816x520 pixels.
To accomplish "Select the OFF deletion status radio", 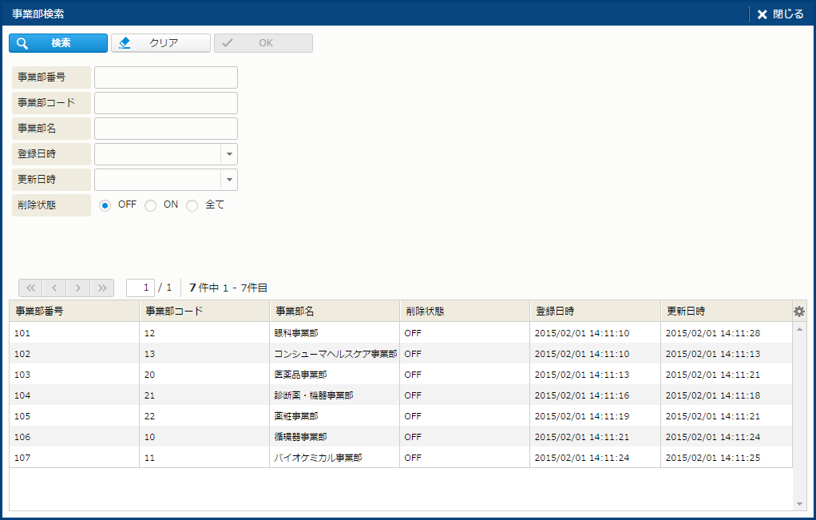I will (105, 205).
